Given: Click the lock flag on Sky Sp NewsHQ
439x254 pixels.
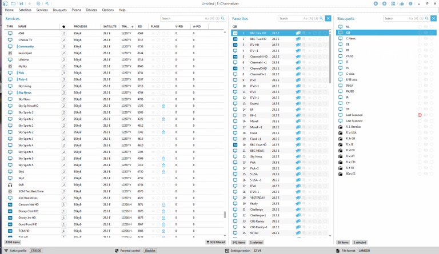Looking at the screenshot, I should pyautogui.click(x=163, y=106).
